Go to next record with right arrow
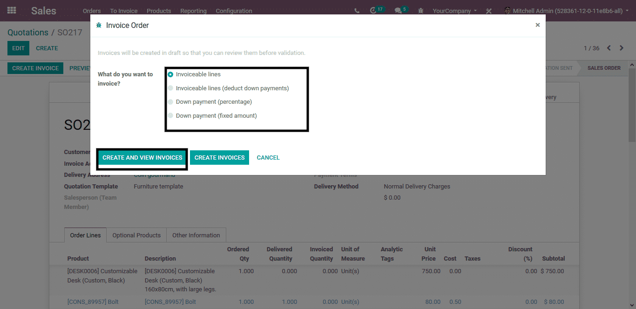The image size is (636, 309). (x=621, y=48)
